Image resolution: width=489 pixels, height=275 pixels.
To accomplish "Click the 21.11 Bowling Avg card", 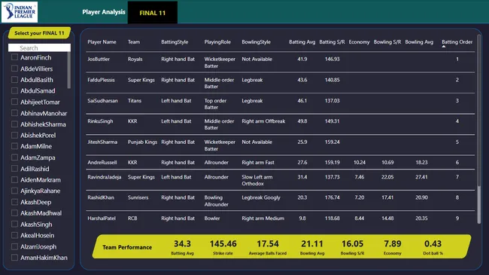I will pos(312,247).
